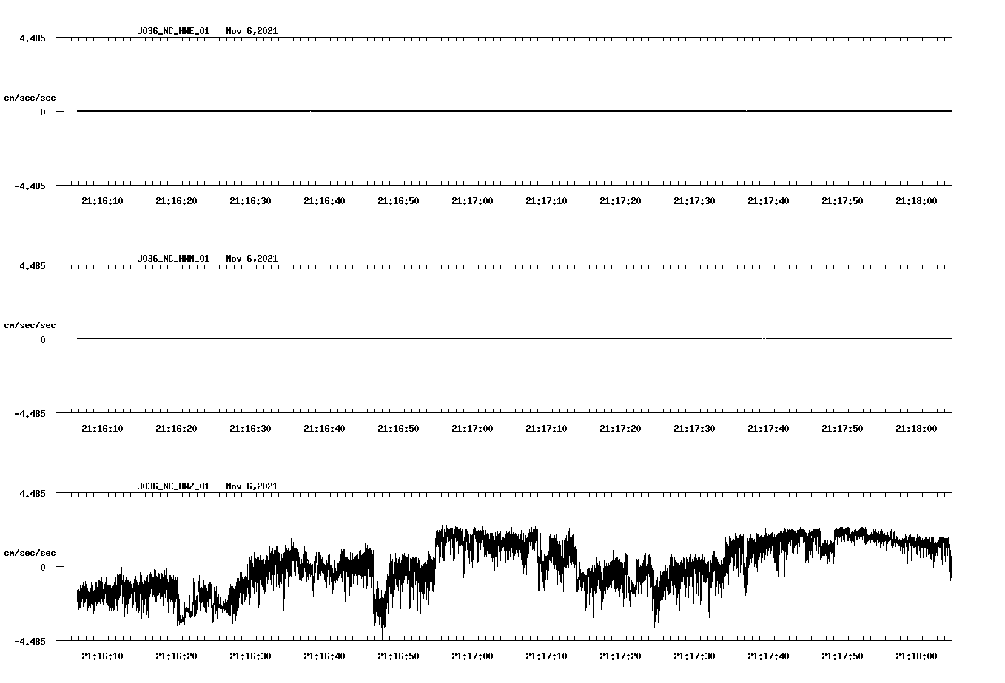Screen dimensions: 1005x683
Task: Click 21:18:00 on the HNZ time axis
Action: pos(916,656)
